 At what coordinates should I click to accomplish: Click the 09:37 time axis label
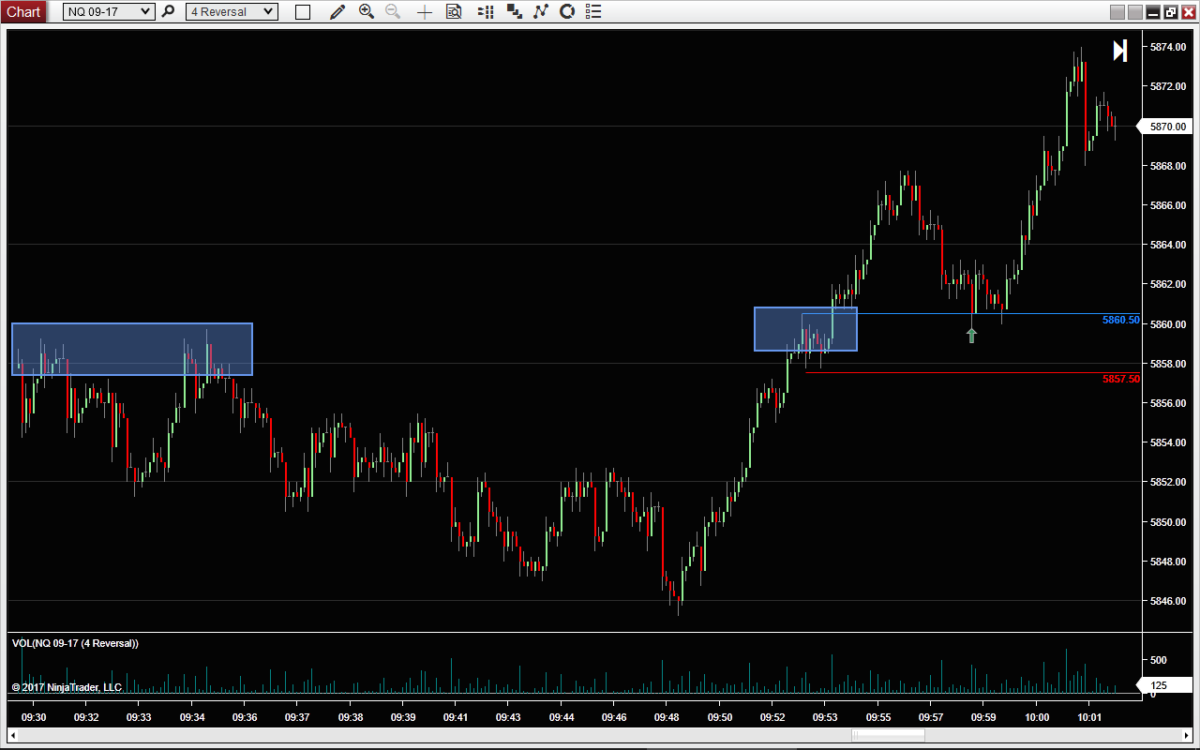click(297, 717)
